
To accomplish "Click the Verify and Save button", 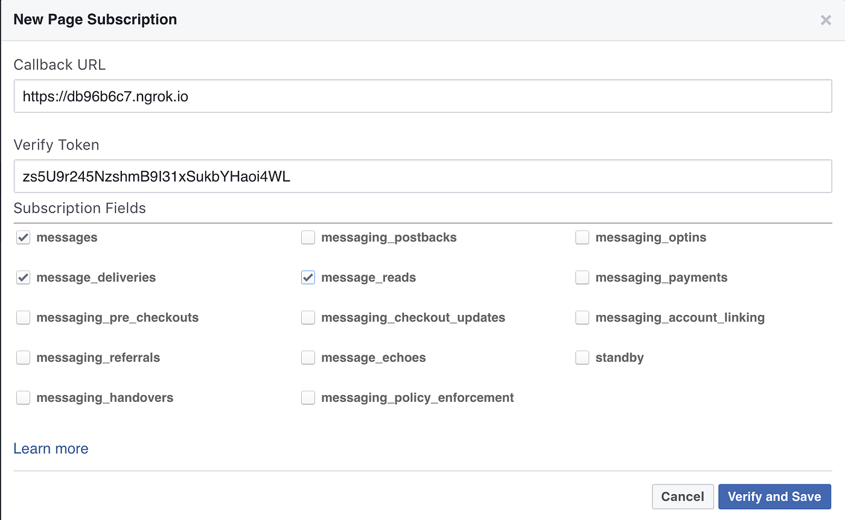I will [x=774, y=496].
